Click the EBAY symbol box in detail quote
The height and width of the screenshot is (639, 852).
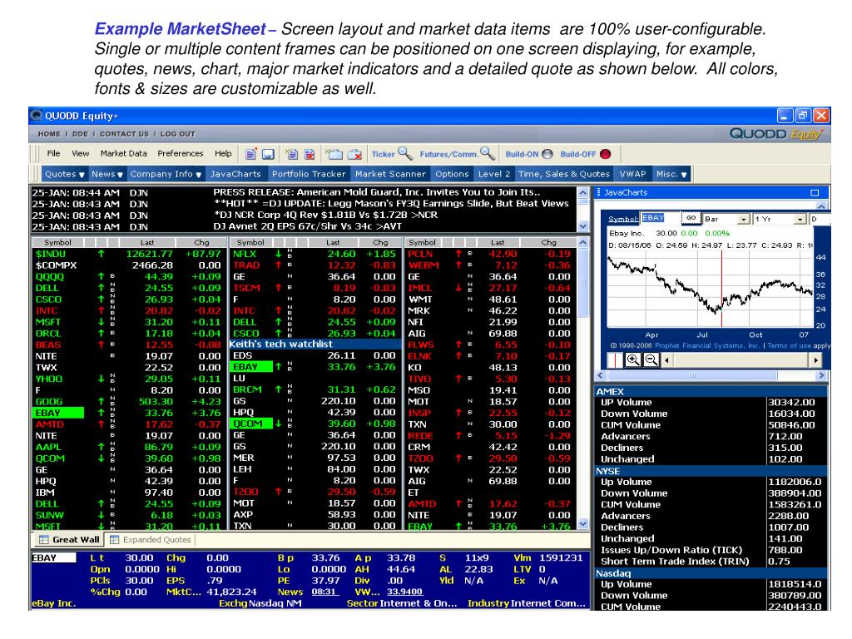pyautogui.click(x=53, y=558)
